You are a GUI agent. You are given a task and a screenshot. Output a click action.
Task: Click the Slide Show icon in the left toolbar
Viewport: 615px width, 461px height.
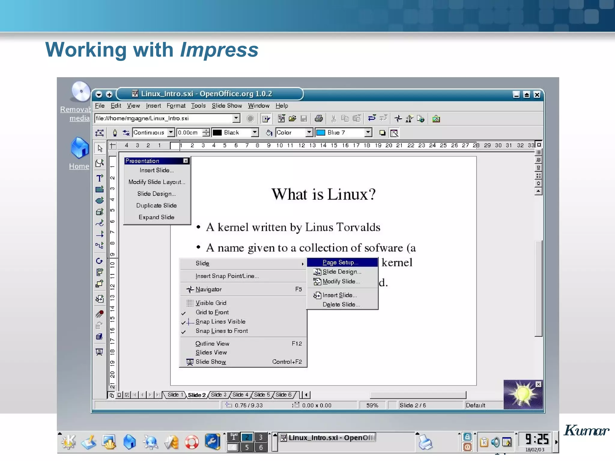[100, 352]
